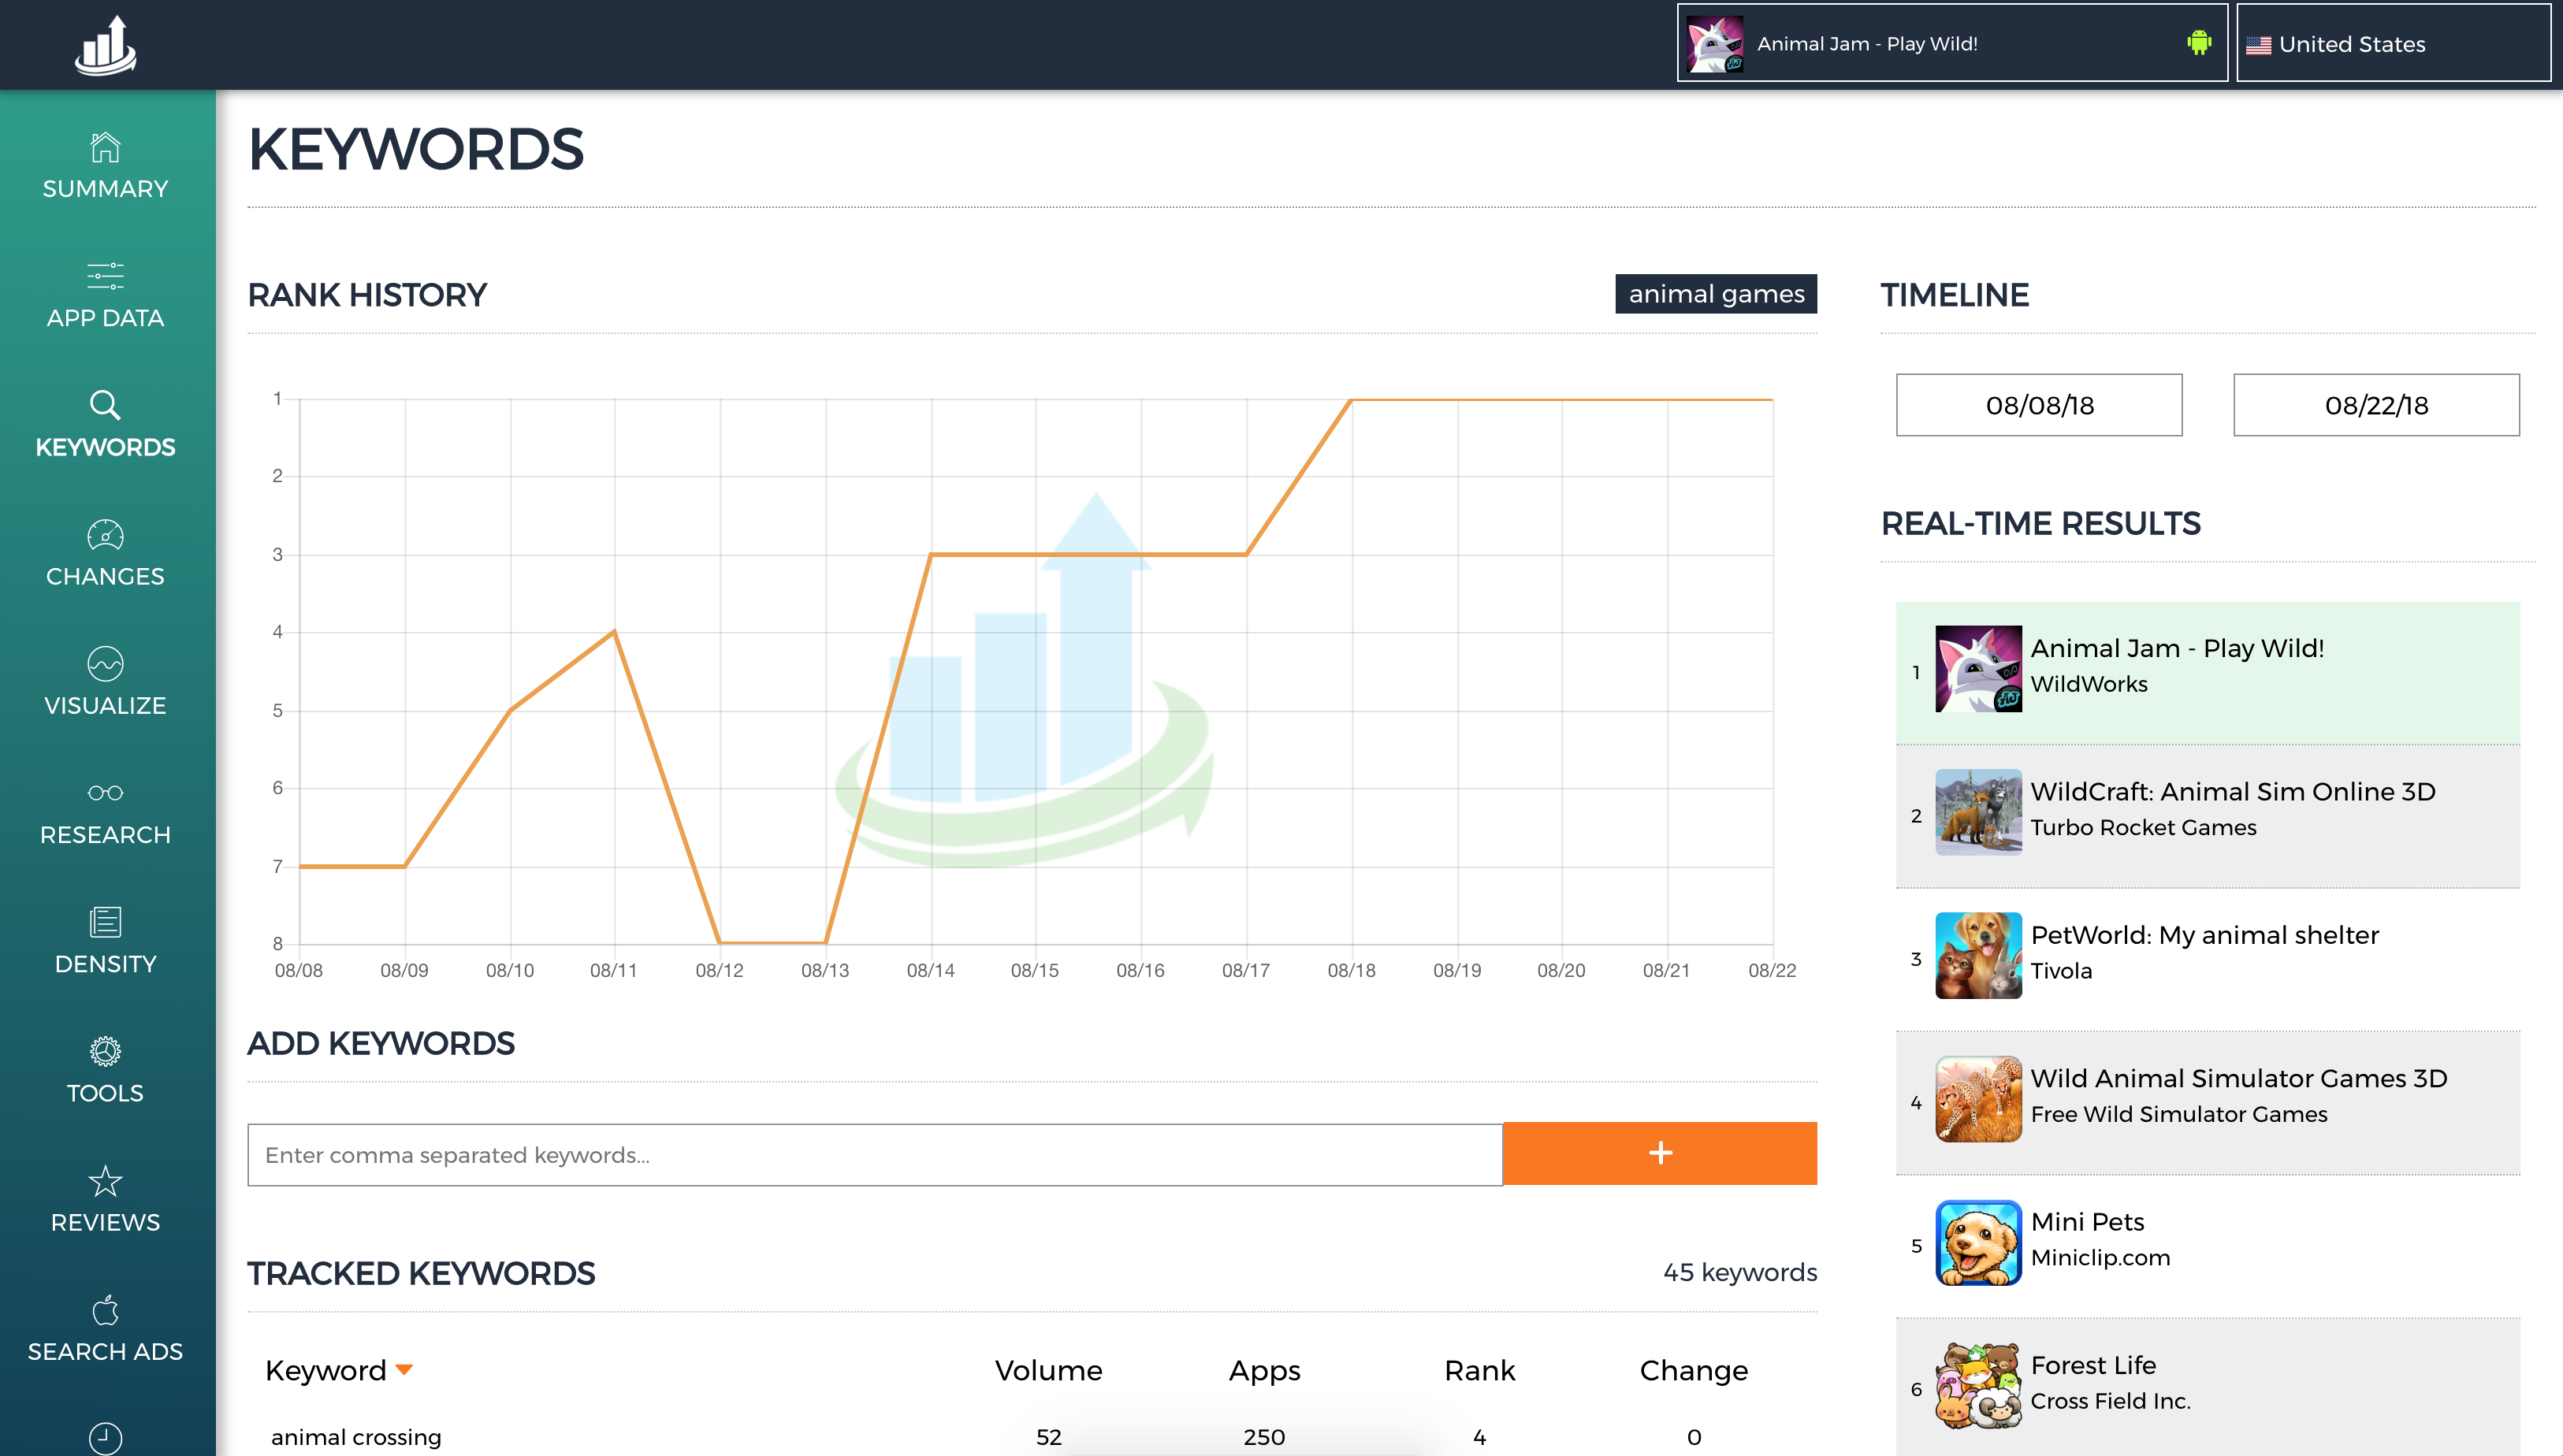Click Animal Jam icon in app selector
The height and width of the screenshot is (1456, 2563).
[1715, 44]
